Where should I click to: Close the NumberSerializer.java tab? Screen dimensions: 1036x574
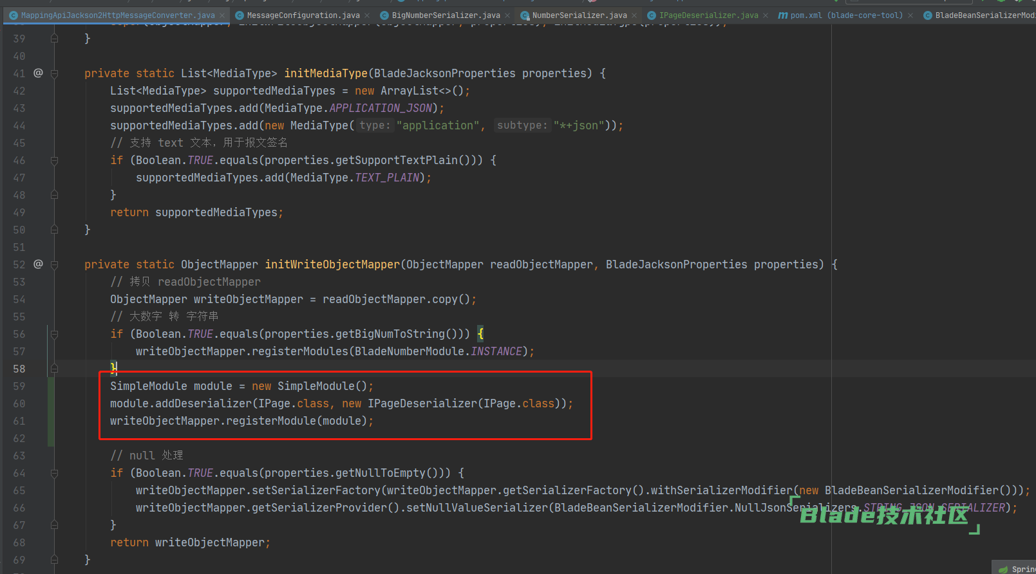pyautogui.click(x=634, y=15)
